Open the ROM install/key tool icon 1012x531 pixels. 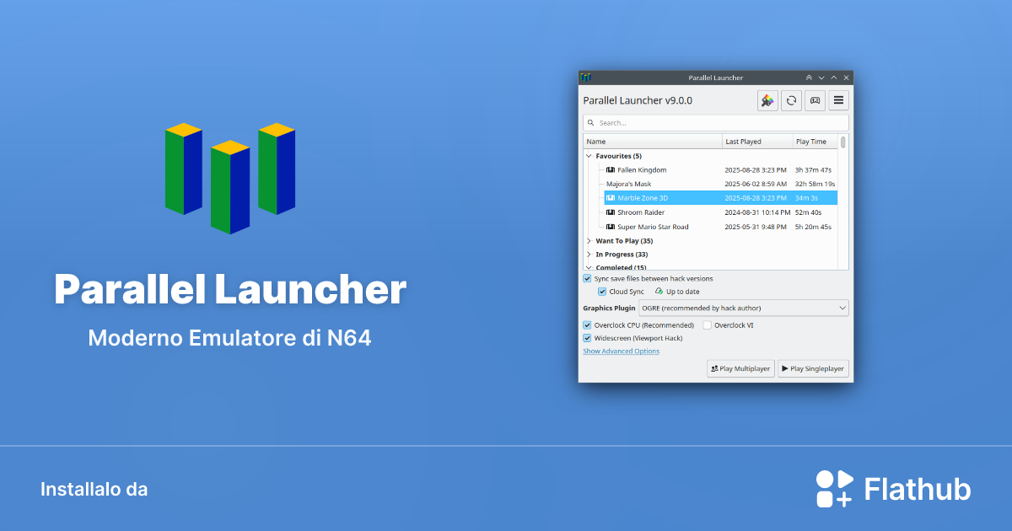[767, 99]
